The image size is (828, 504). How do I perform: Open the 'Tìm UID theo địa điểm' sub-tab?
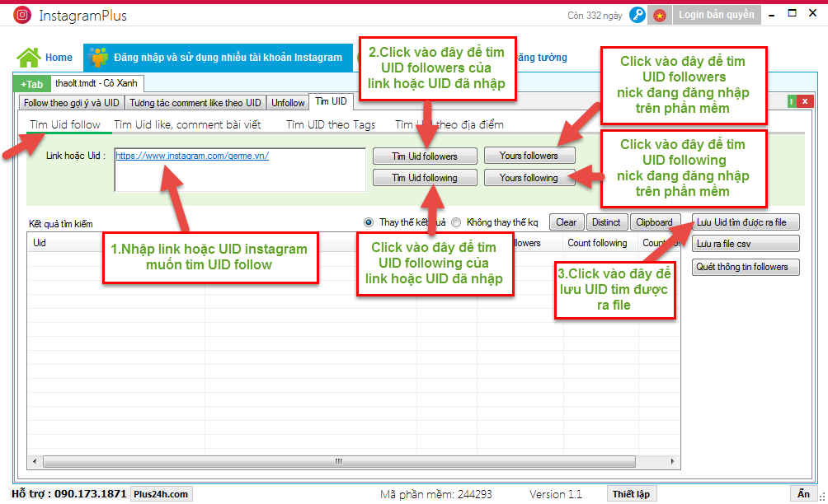click(449, 125)
